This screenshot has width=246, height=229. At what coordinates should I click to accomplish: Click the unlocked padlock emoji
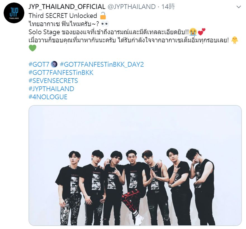pos(103,16)
